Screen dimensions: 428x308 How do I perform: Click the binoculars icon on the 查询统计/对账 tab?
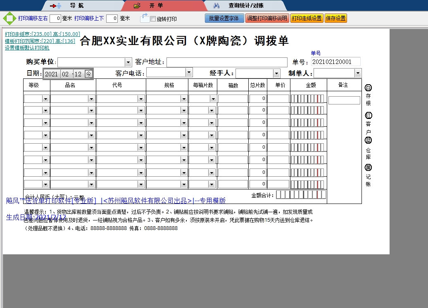point(216,5)
